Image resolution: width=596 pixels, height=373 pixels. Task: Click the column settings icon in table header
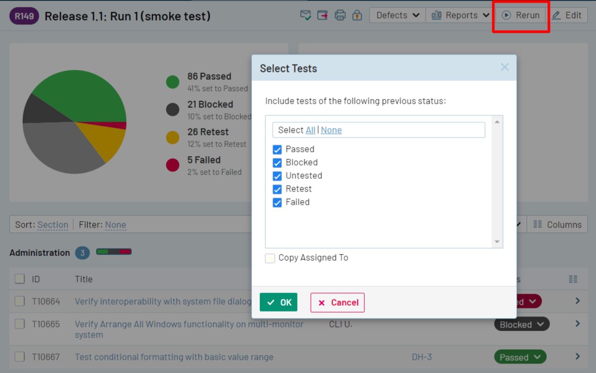(x=573, y=279)
